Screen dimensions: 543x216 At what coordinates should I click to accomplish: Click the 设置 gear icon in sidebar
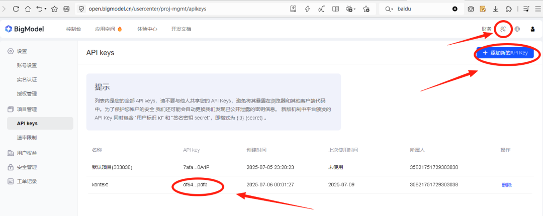11,51
